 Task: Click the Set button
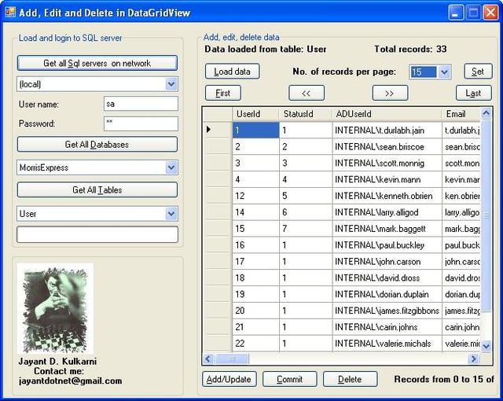tap(478, 72)
